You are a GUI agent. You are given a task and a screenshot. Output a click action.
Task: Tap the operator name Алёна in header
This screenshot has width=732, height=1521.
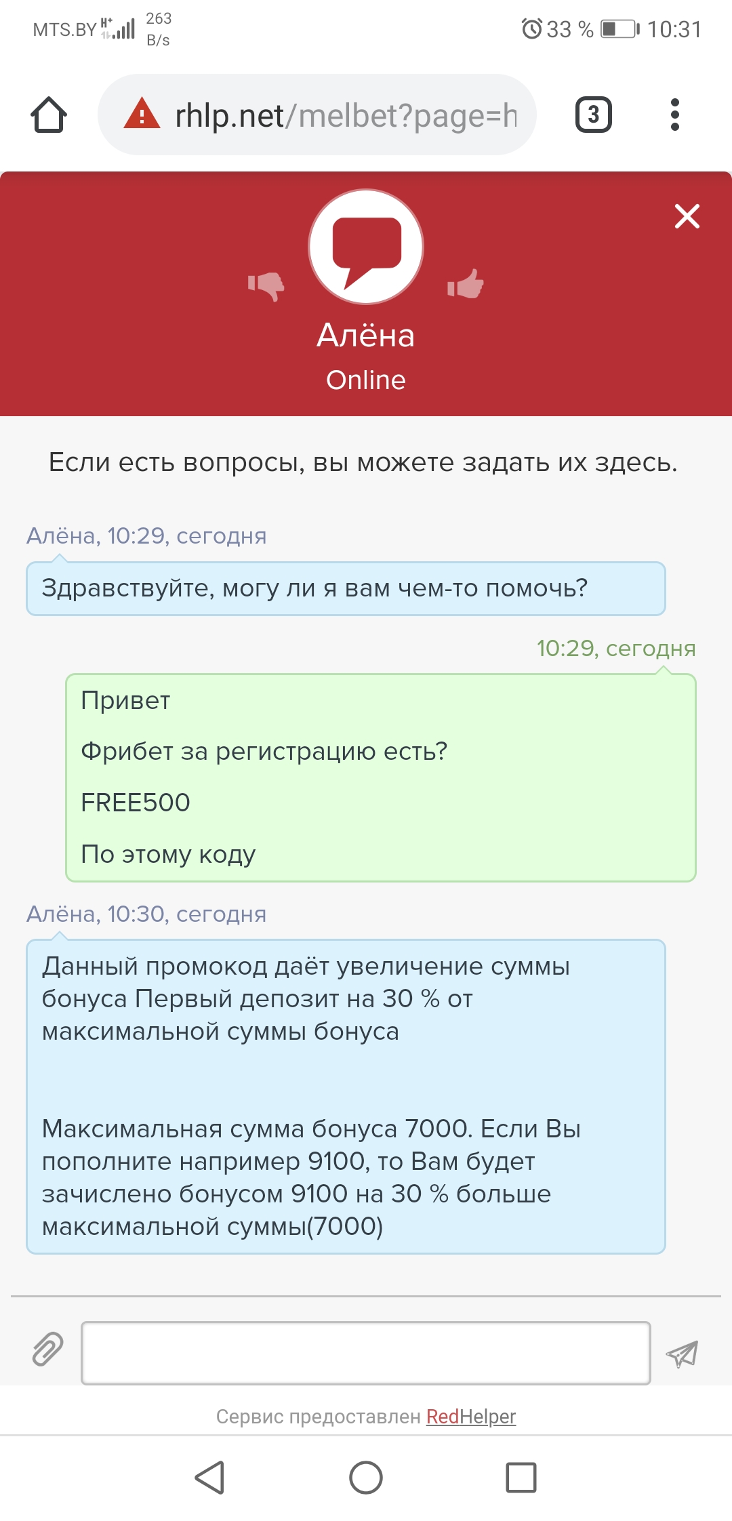coord(366,336)
